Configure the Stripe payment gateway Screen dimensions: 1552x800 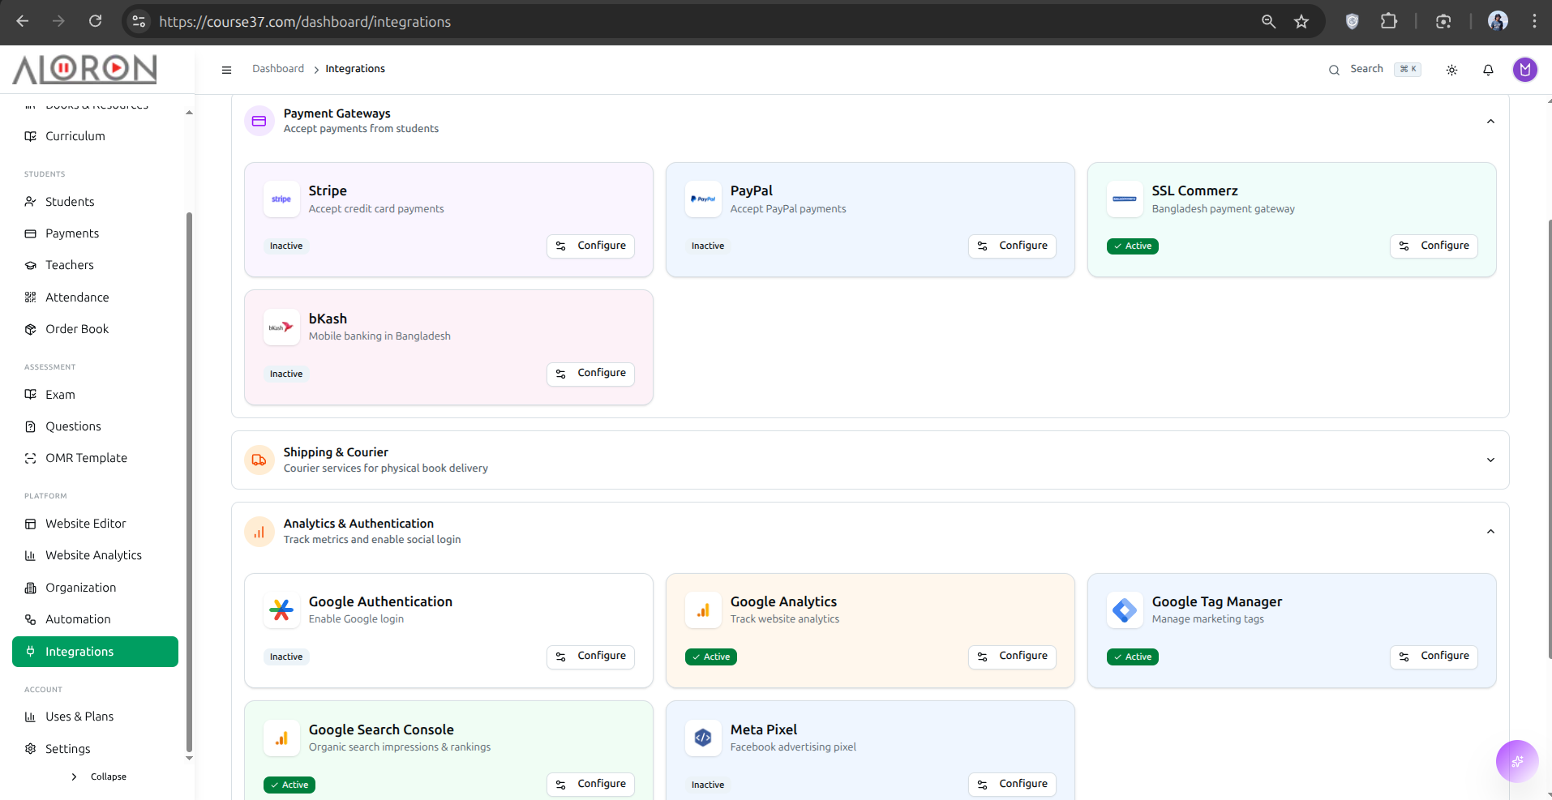[x=590, y=246]
